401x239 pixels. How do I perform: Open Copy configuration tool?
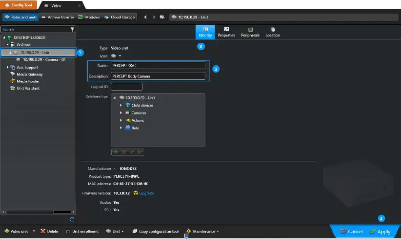[156, 231]
